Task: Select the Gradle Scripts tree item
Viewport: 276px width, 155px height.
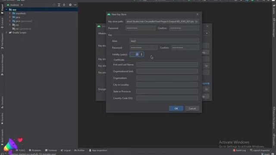Action: point(17,33)
